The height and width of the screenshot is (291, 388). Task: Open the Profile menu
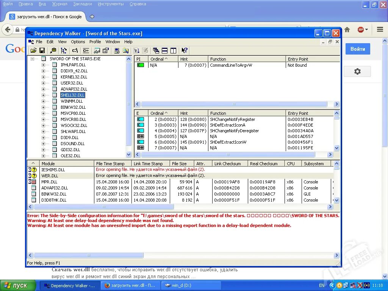(x=95, y=42)
